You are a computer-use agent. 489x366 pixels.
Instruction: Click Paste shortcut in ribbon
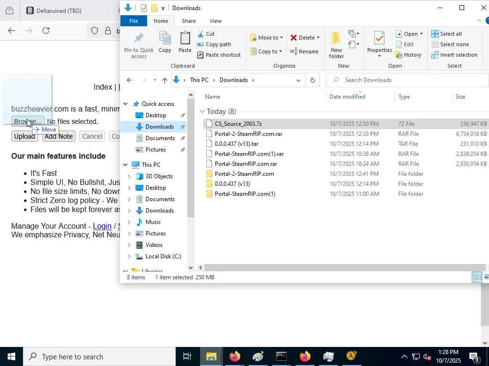[x=219, y=55]
